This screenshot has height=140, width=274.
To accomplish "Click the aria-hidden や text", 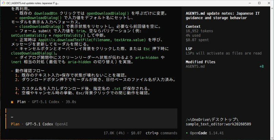I will [150, 58].
